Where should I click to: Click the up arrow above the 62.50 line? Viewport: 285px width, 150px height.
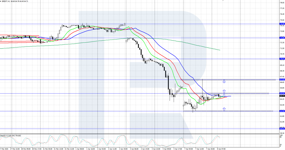pyautogui.click(x=224, y=109)
